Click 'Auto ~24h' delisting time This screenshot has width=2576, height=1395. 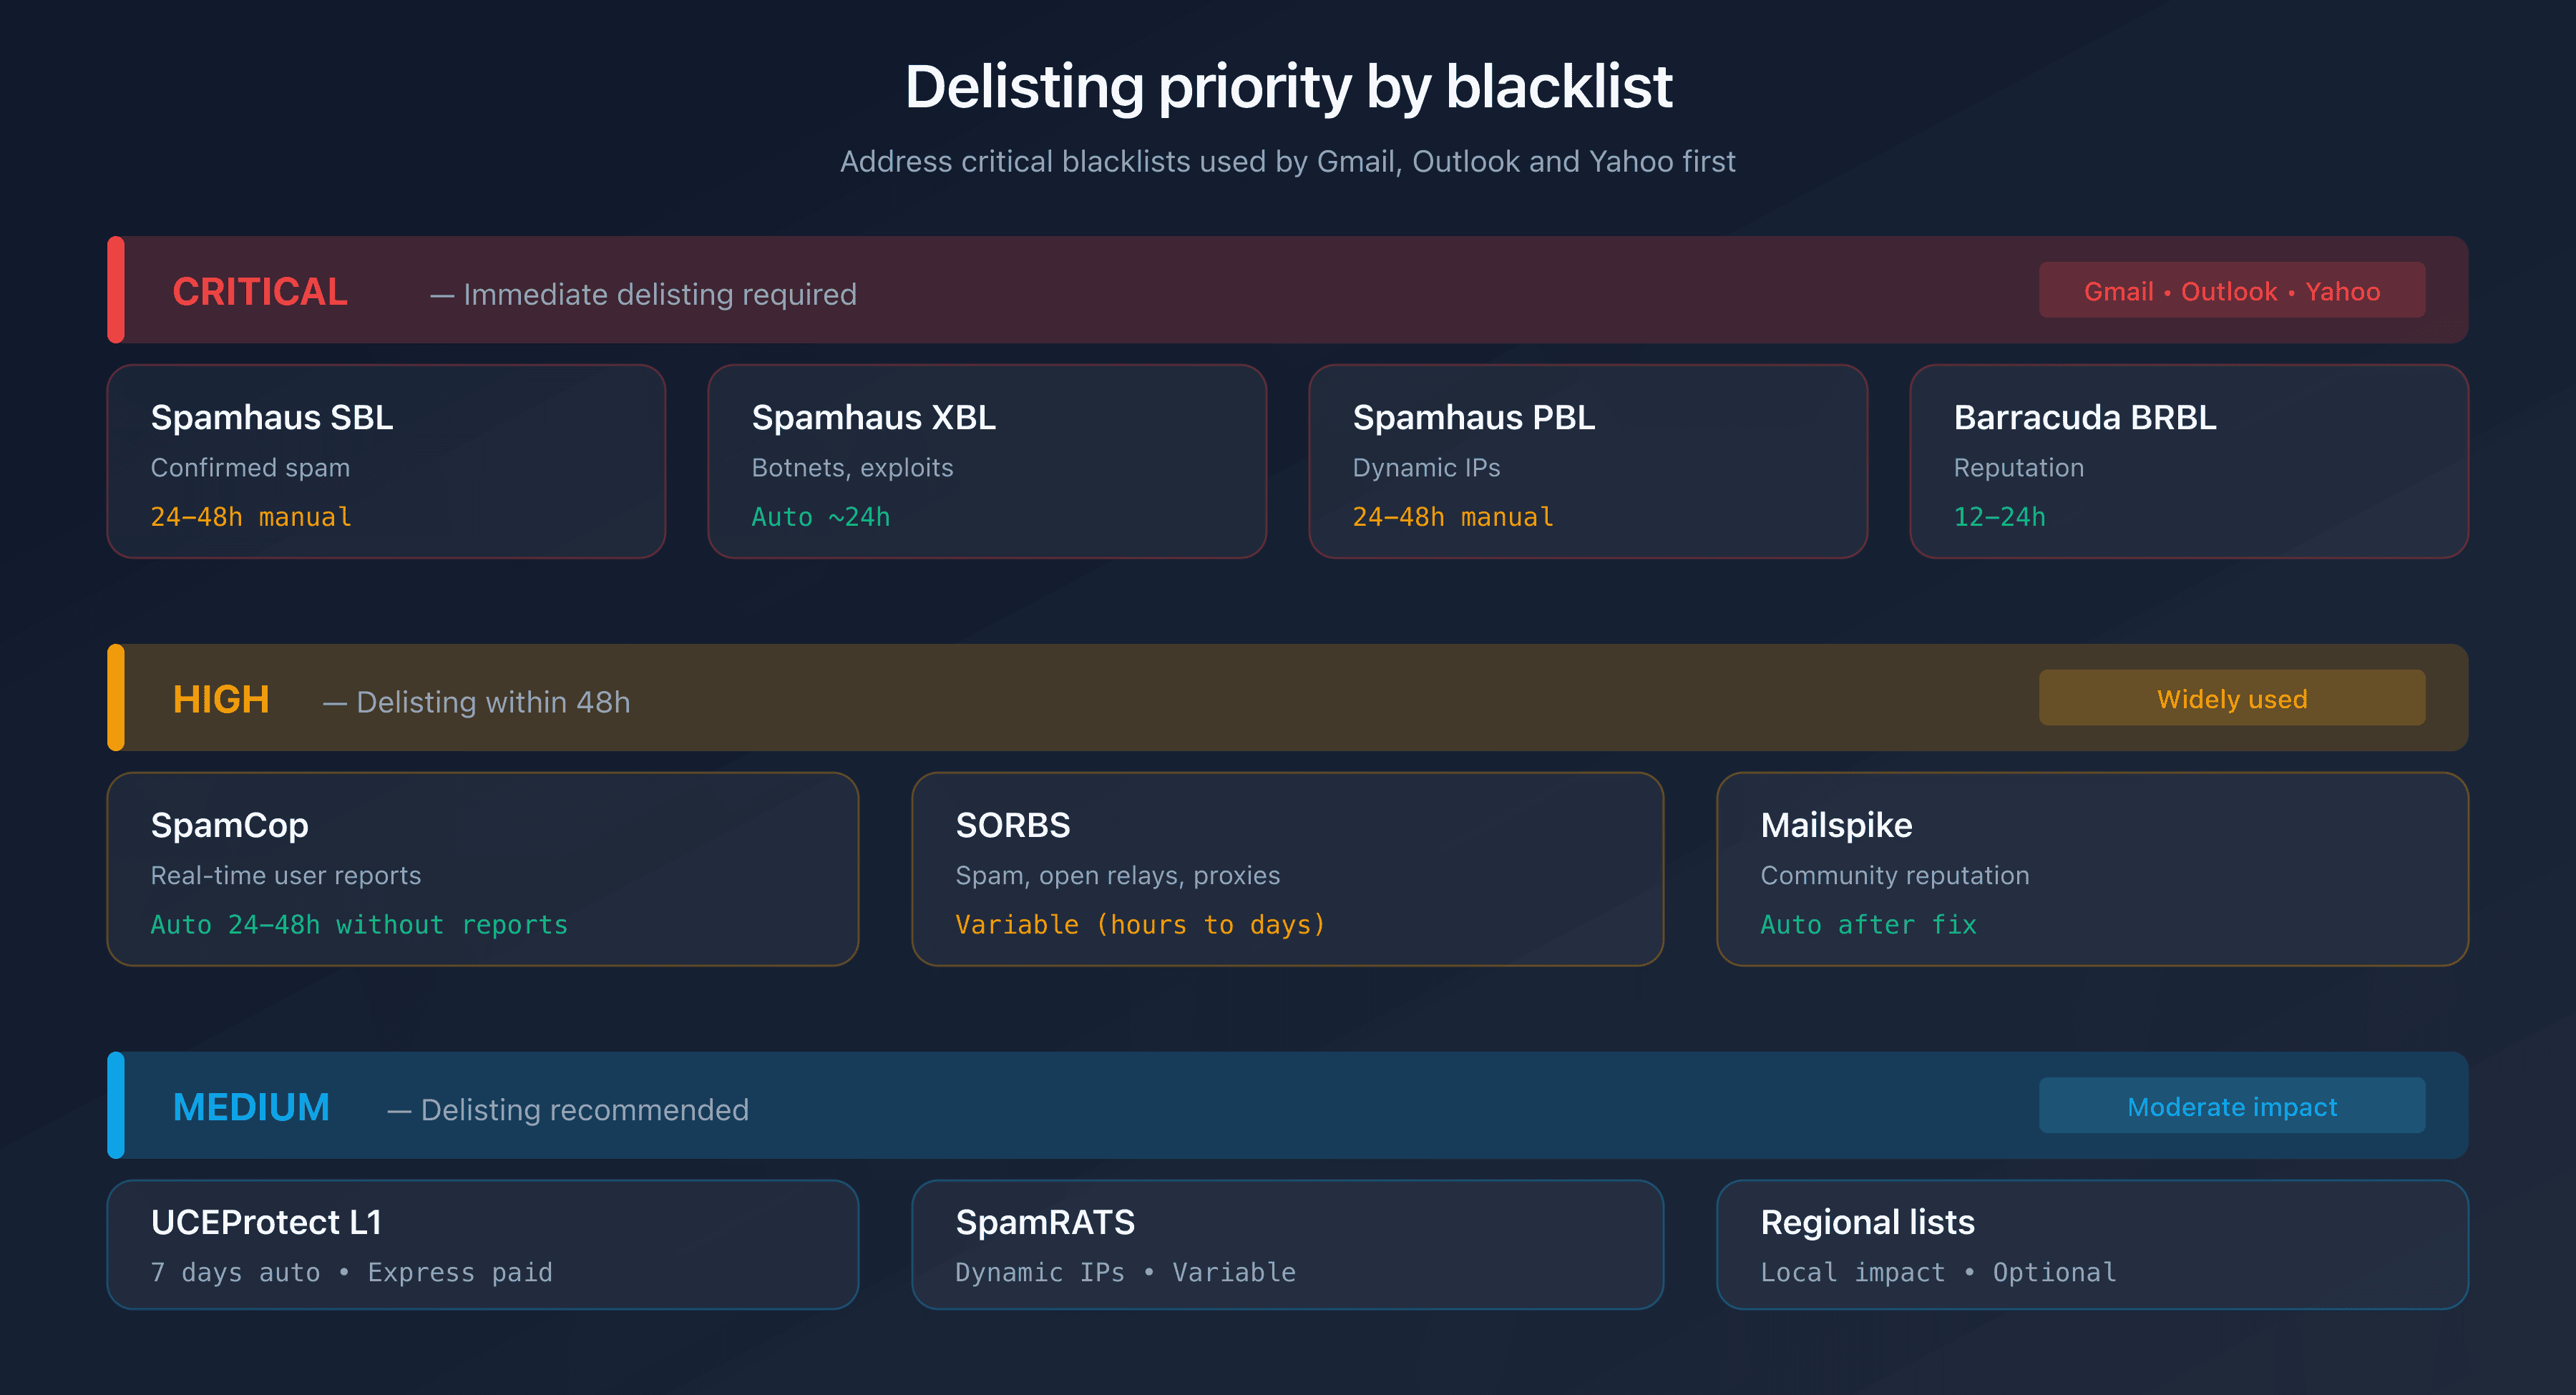820,517
